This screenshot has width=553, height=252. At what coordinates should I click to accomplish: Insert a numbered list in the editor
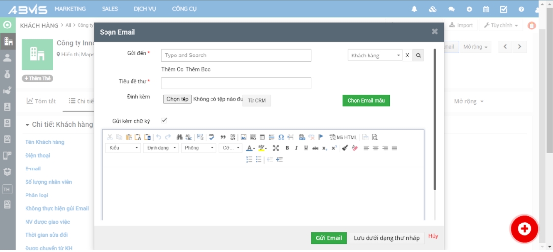coord(249,159)
